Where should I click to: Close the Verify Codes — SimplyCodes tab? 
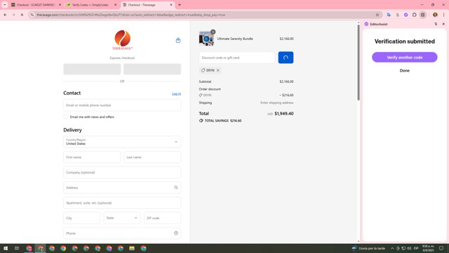click(115, 5)
